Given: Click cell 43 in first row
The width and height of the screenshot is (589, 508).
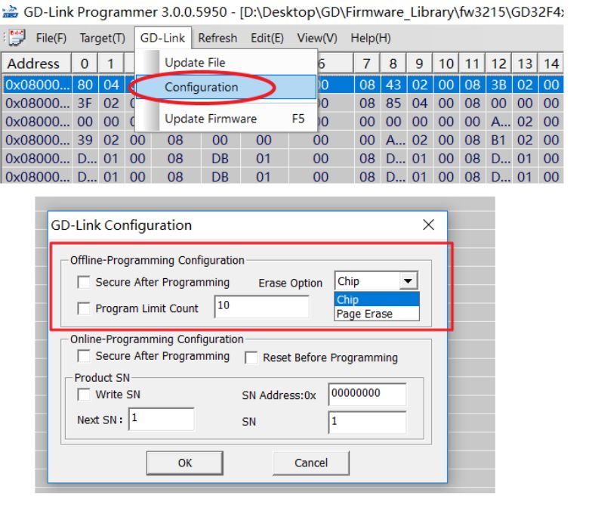Looking at the screenshot, I should click(393, 85).
